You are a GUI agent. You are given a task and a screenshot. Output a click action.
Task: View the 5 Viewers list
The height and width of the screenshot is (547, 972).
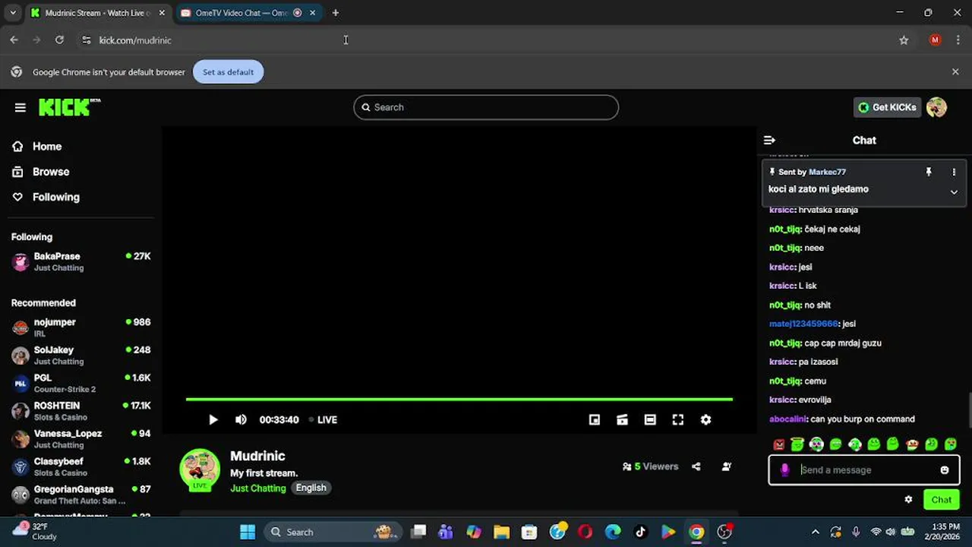(x=650, y=466)
